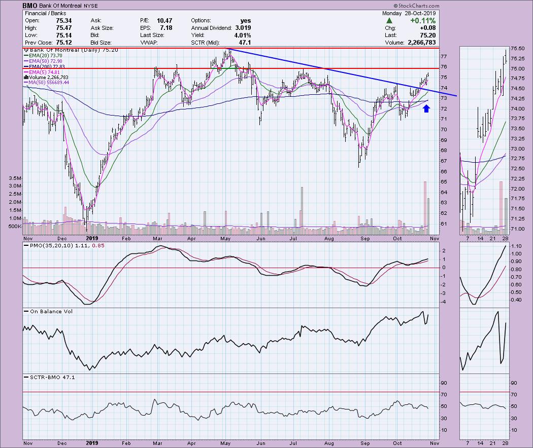Click the pink EMA(5) legend line swatch
The image size is (533, 448).
[x=26, y=72]
